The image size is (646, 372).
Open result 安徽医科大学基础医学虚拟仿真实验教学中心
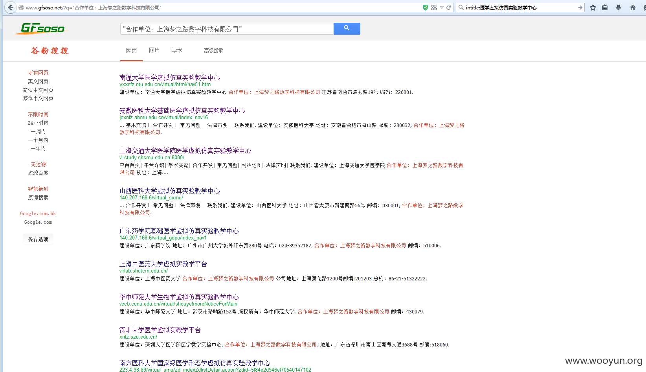[x=182, y=110]
